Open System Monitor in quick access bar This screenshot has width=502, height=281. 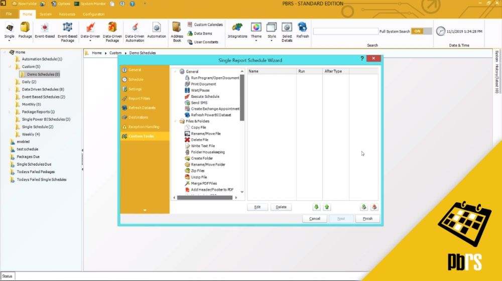(90, 4)
